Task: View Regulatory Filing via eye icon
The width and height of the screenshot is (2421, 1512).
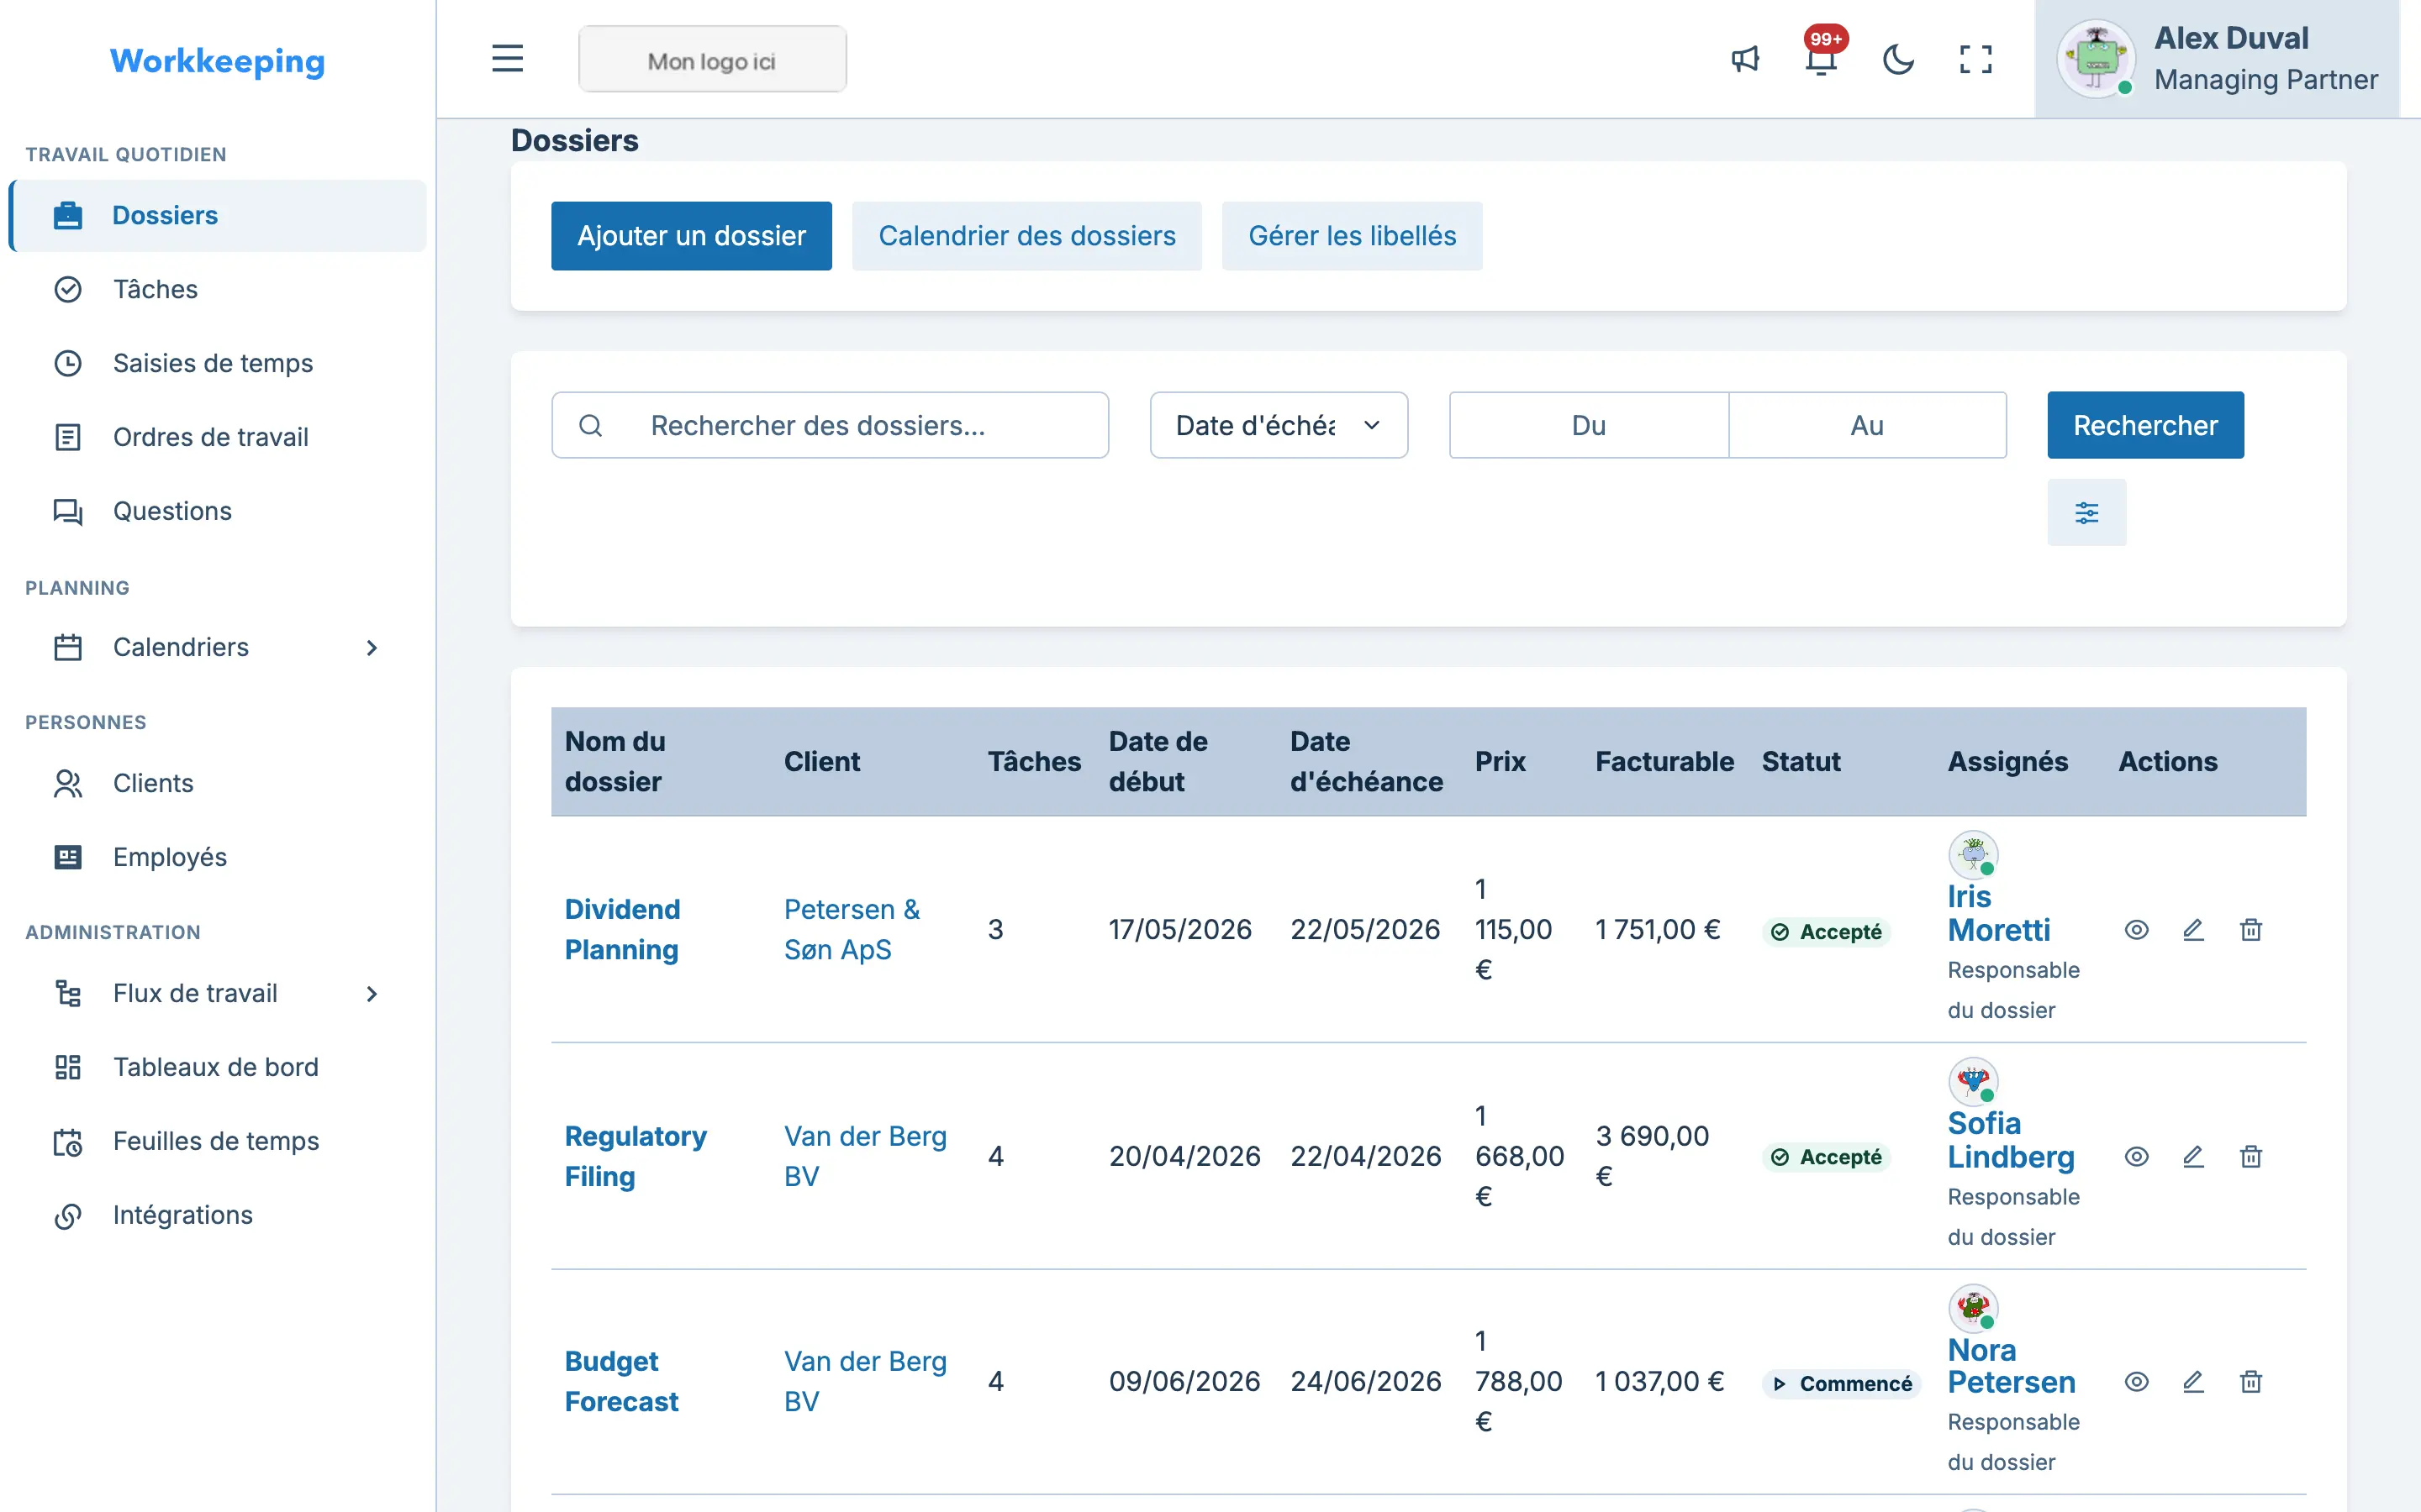Action: pyautogui.click(x=2136, y=1157)
